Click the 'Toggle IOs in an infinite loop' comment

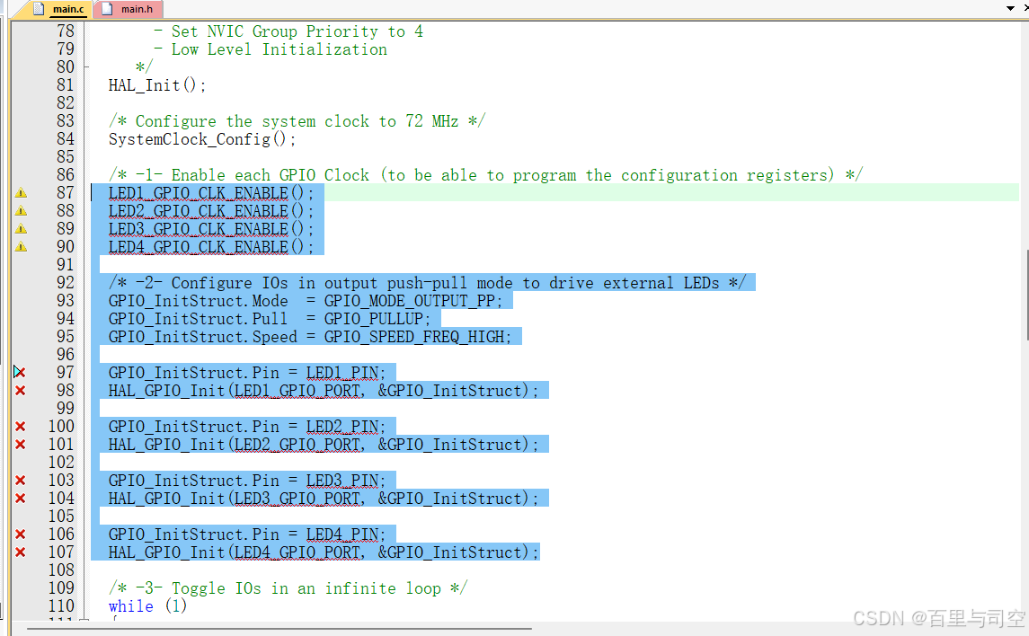[x=288, y=588]
